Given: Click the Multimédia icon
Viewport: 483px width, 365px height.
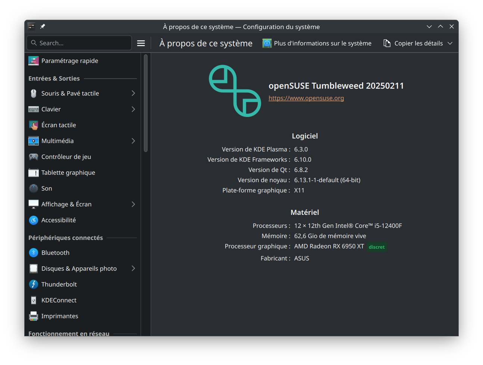Looking at the screenshot, I should (34, 141).
